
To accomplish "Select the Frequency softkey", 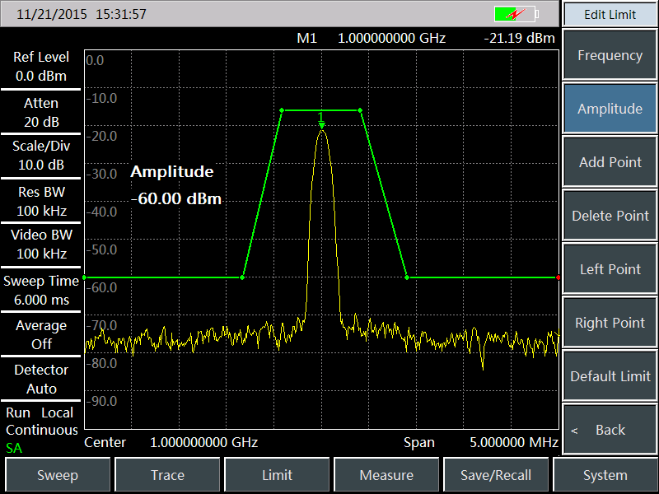I will click(610, 56).
